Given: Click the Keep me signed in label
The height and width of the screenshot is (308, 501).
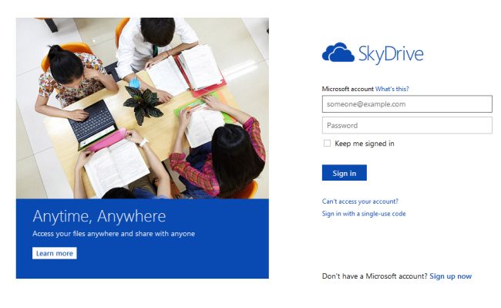Looking at the screenshot, I should pyautogui.click(x=365, y=144).
